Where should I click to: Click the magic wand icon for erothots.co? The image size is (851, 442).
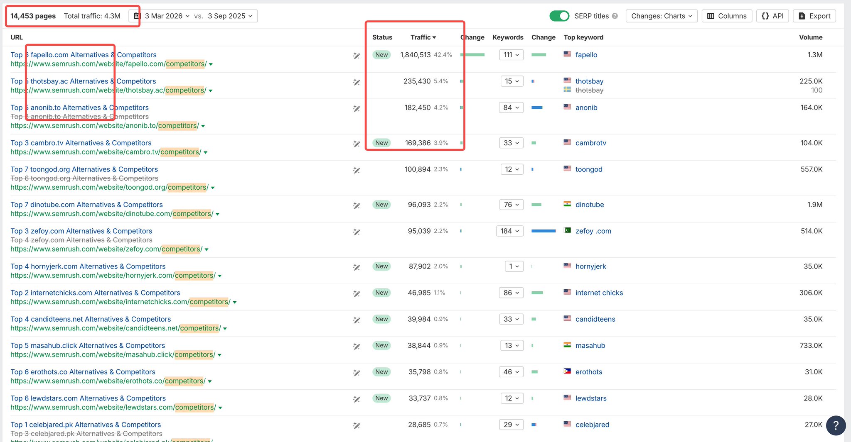(357, 373)
